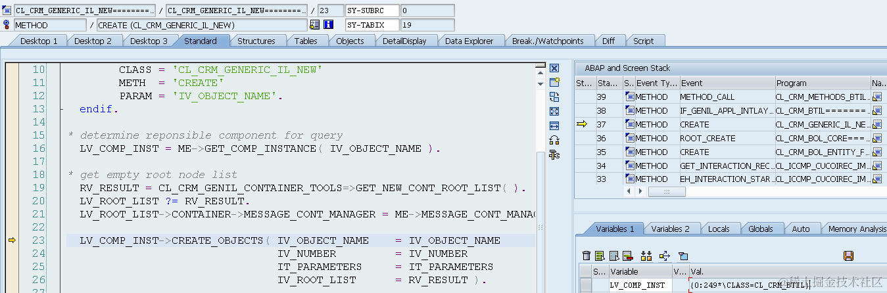This screenshot has width=887, height=293.
Task: Open the DetailDisplay tab
Action: click(x=404, y=41)
